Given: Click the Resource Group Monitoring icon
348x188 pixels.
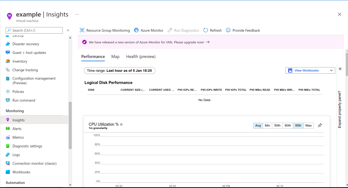Looking at the screenshot, I should [x=82, y=30].
